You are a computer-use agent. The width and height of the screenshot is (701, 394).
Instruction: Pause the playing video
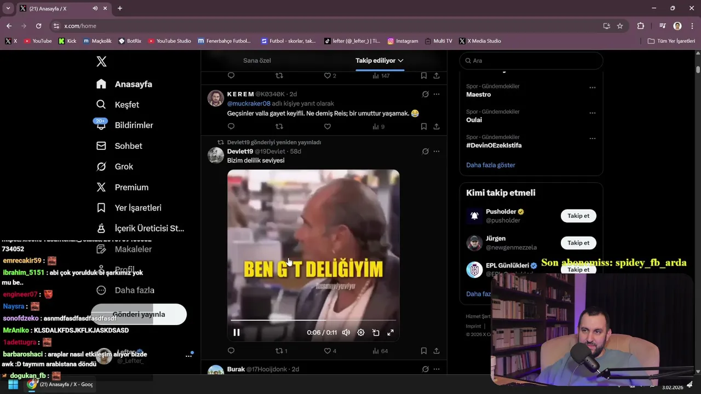pyautogui.click(x=237, y=332)
